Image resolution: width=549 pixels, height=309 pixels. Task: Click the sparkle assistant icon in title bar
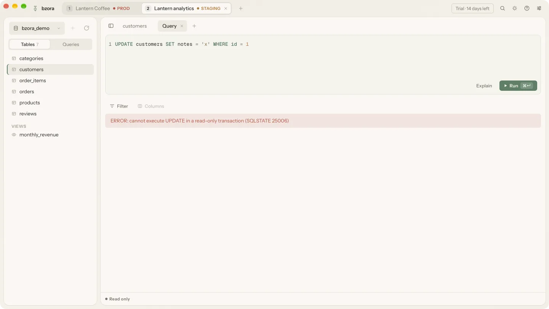[515, 8]
